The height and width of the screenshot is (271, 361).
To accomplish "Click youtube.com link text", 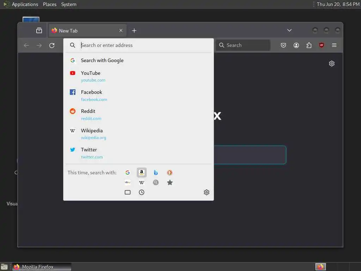I will pyautogui.click(x=93, y=80).
